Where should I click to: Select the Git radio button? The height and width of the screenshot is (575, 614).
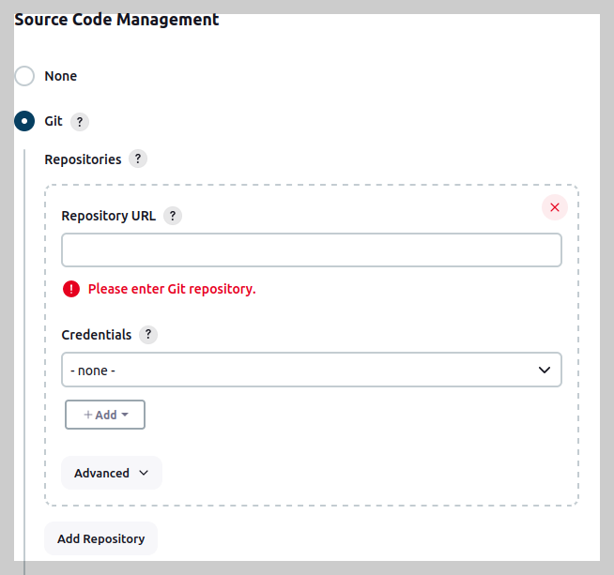[x=24, y=121]
